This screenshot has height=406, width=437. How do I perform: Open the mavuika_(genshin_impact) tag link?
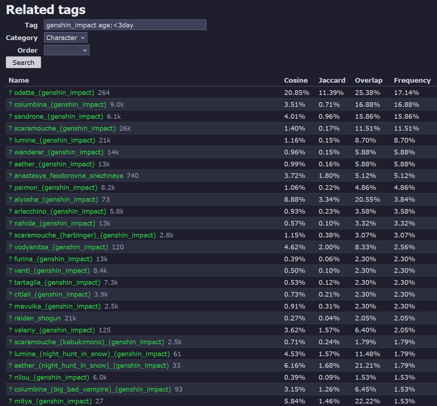point(58,306)
